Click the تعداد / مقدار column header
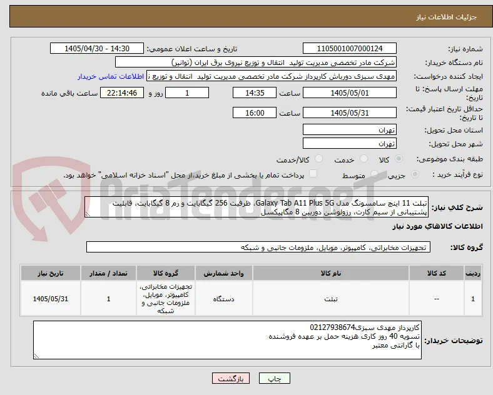This screenshot has height=395, width=493. click(108, 273)
